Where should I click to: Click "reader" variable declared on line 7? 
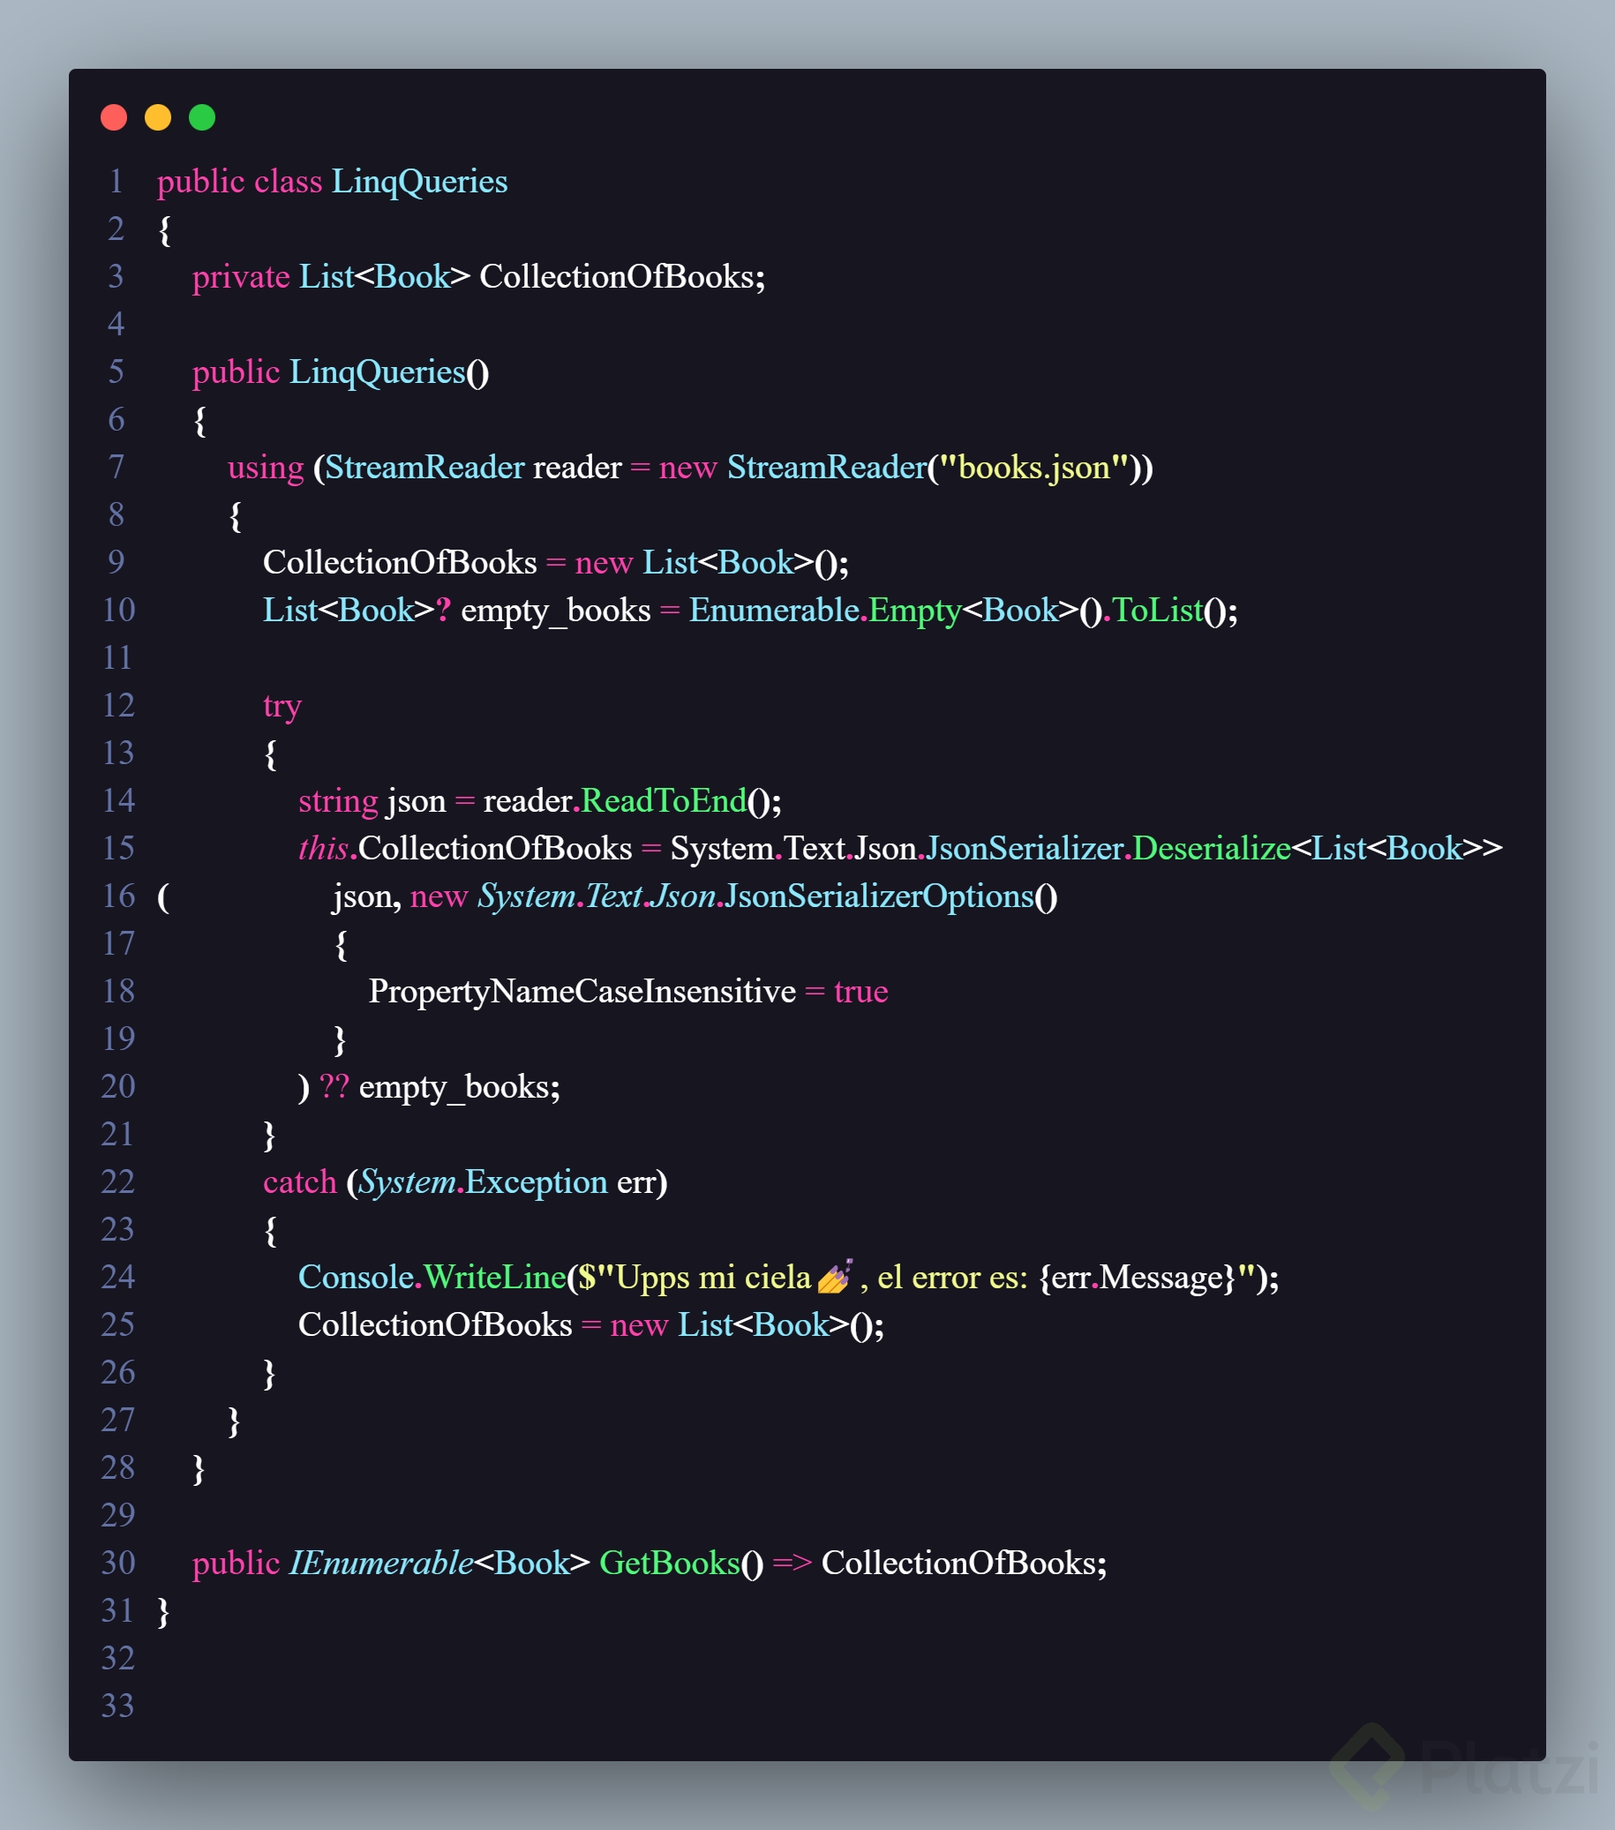(576, 468)
